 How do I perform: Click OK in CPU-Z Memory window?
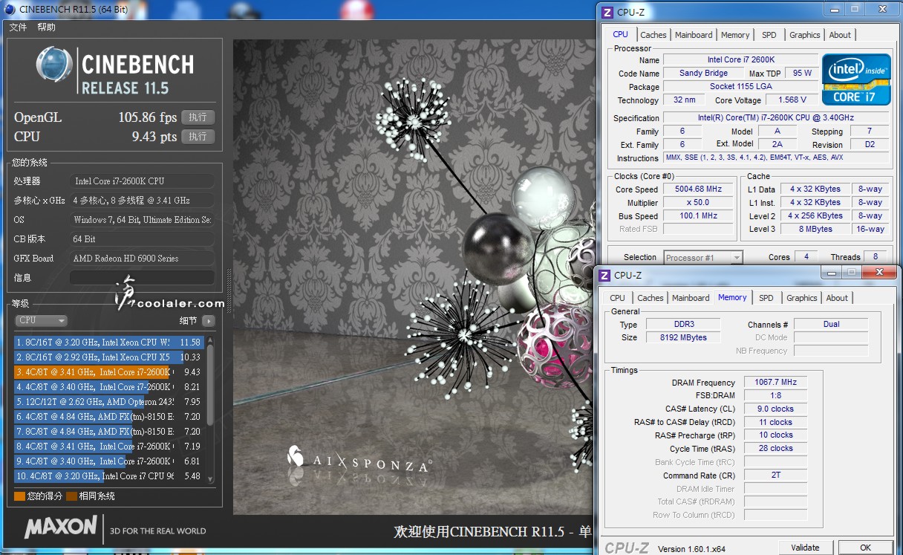[865, 548]
